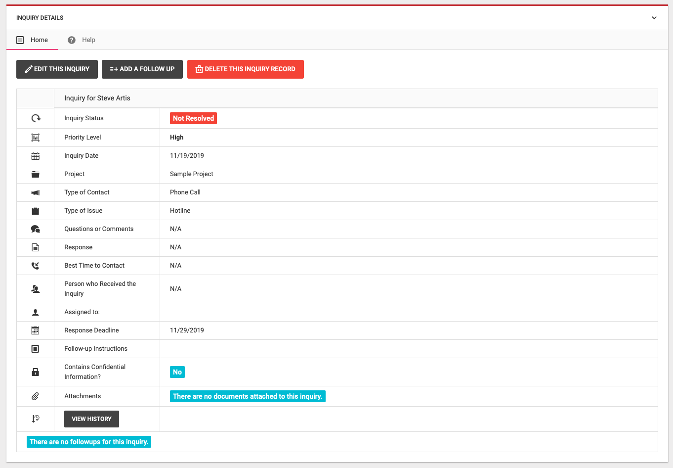The image size is (673, 468).
Task: Switch to the Home tab
Action: (33, 40)
